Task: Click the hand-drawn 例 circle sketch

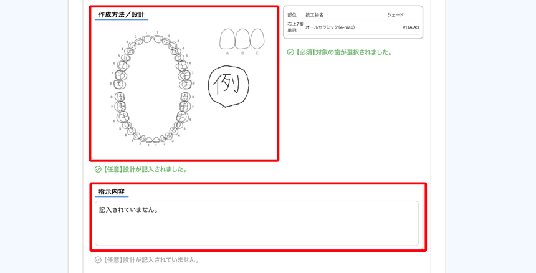Action: 228,86
